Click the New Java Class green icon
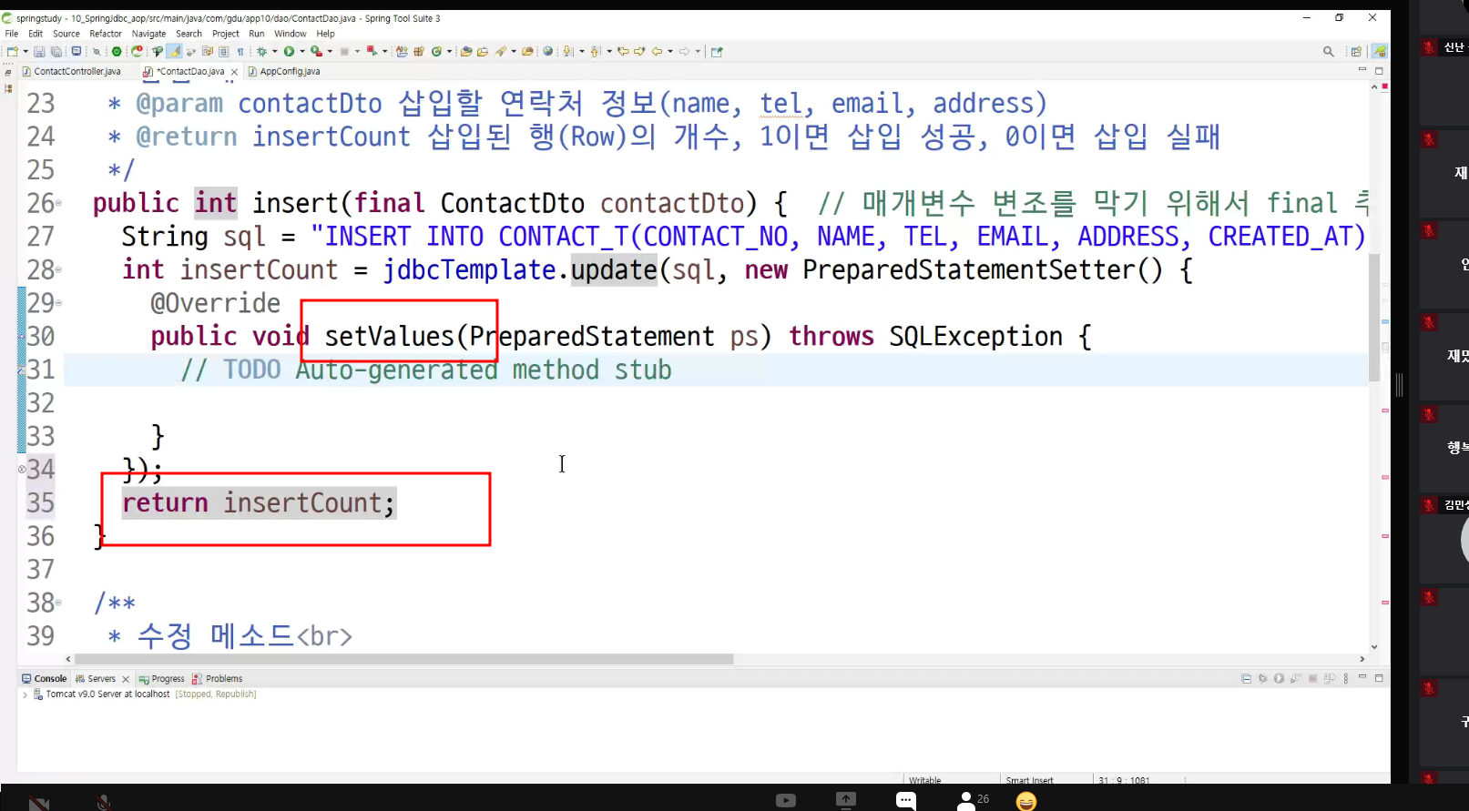 point(436,52)
